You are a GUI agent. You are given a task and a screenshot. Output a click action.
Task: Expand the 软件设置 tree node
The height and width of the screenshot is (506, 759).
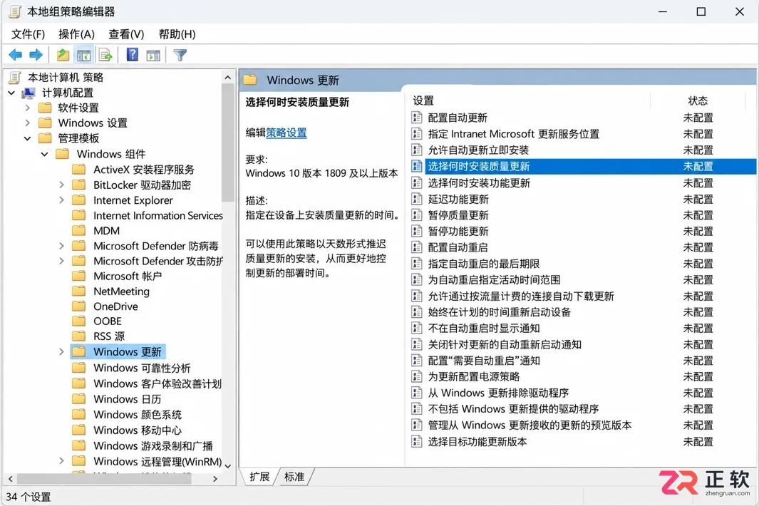28,108
